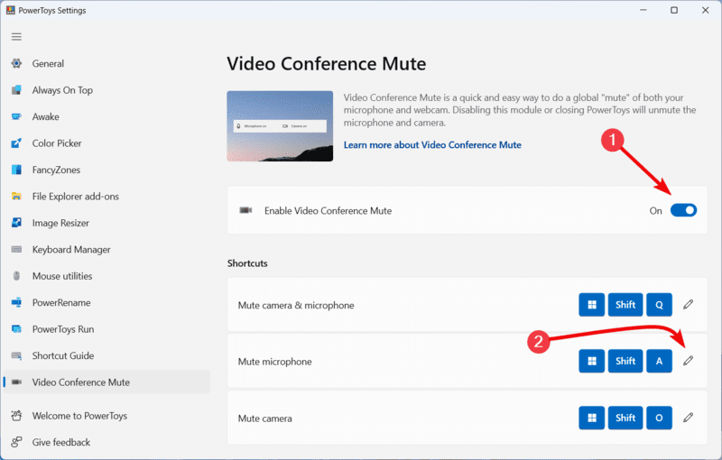
Task: Click the Shift key in Mute camera & microphone row
Action: tap(625, 305)
